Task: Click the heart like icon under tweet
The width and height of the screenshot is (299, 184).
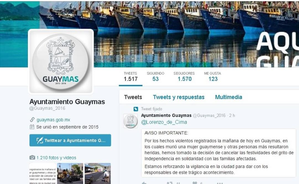Action: [195, 183]
